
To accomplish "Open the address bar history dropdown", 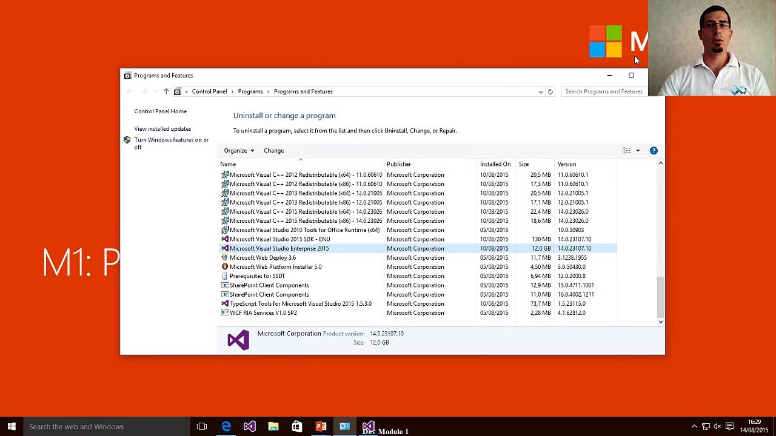I will pyautogui.click(x=540, y=91).
